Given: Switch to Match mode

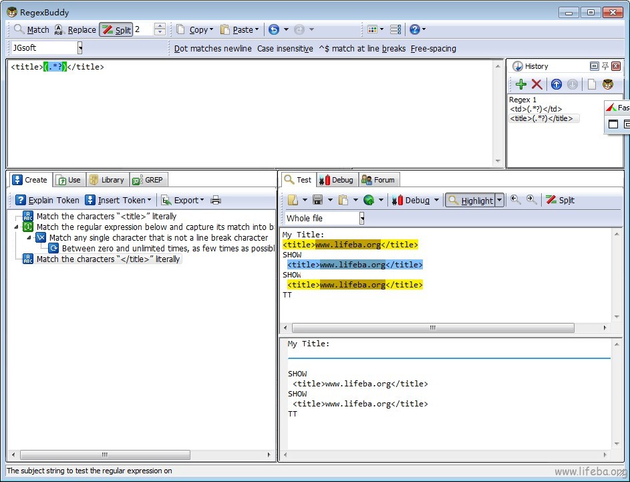Looking at the screenshot, I should (31, 29).
